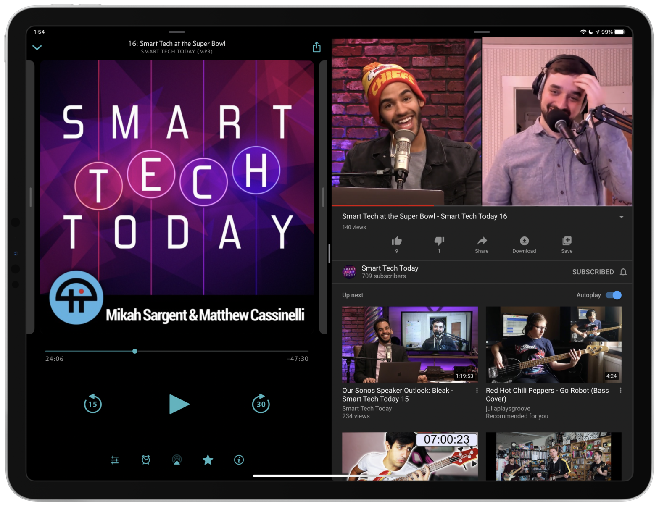Collapse the now playing screen chevron

37,47
